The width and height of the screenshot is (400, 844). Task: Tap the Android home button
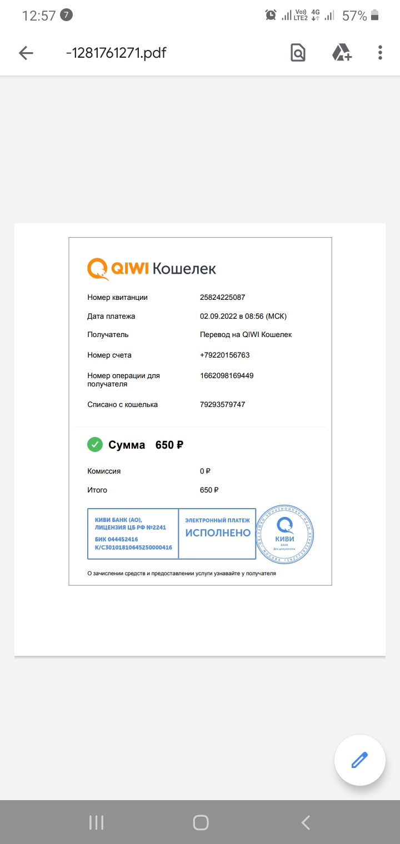pyautogui.click(x=201, y=822)
